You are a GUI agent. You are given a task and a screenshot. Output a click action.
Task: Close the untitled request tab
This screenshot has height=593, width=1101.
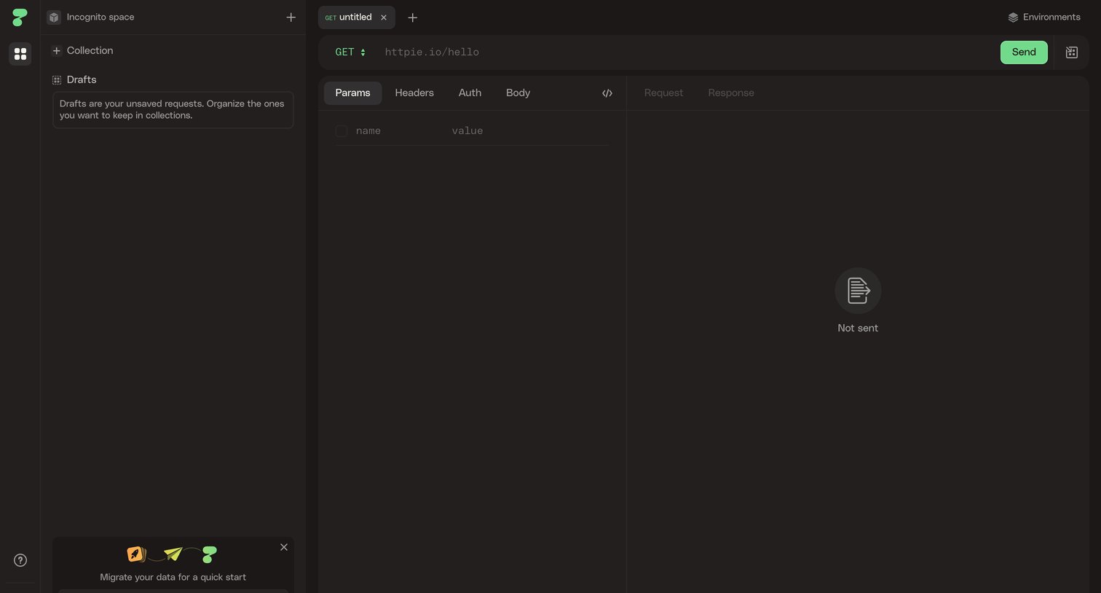[384, 17]
